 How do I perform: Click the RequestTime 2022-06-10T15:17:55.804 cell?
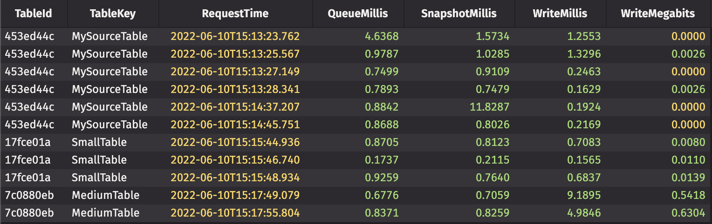[x=235, y=213]
